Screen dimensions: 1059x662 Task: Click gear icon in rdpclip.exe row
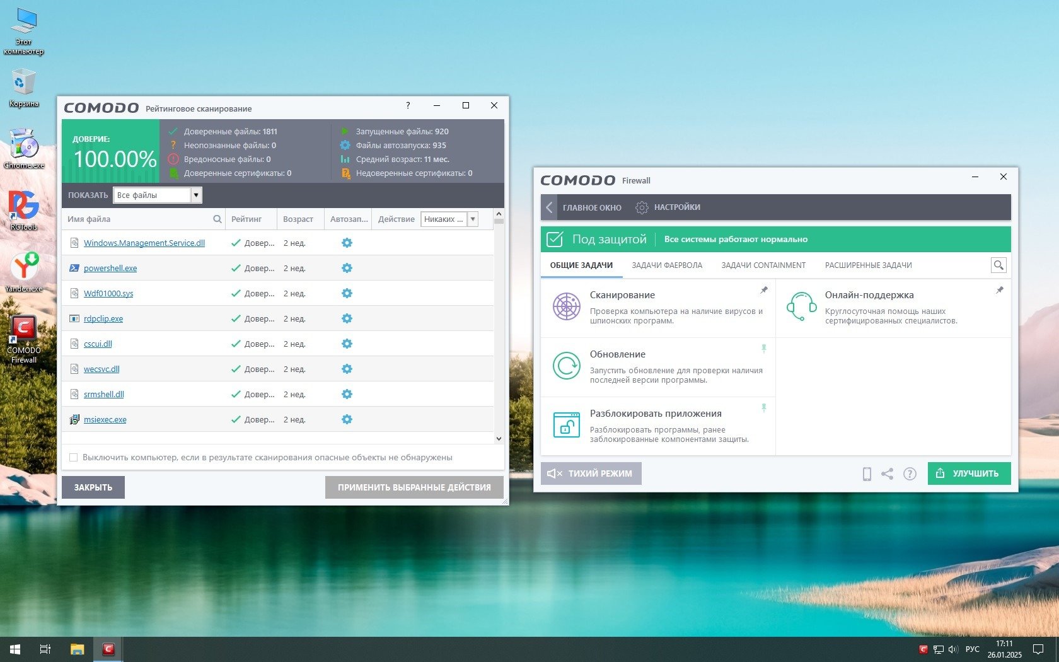pos(347,318)
